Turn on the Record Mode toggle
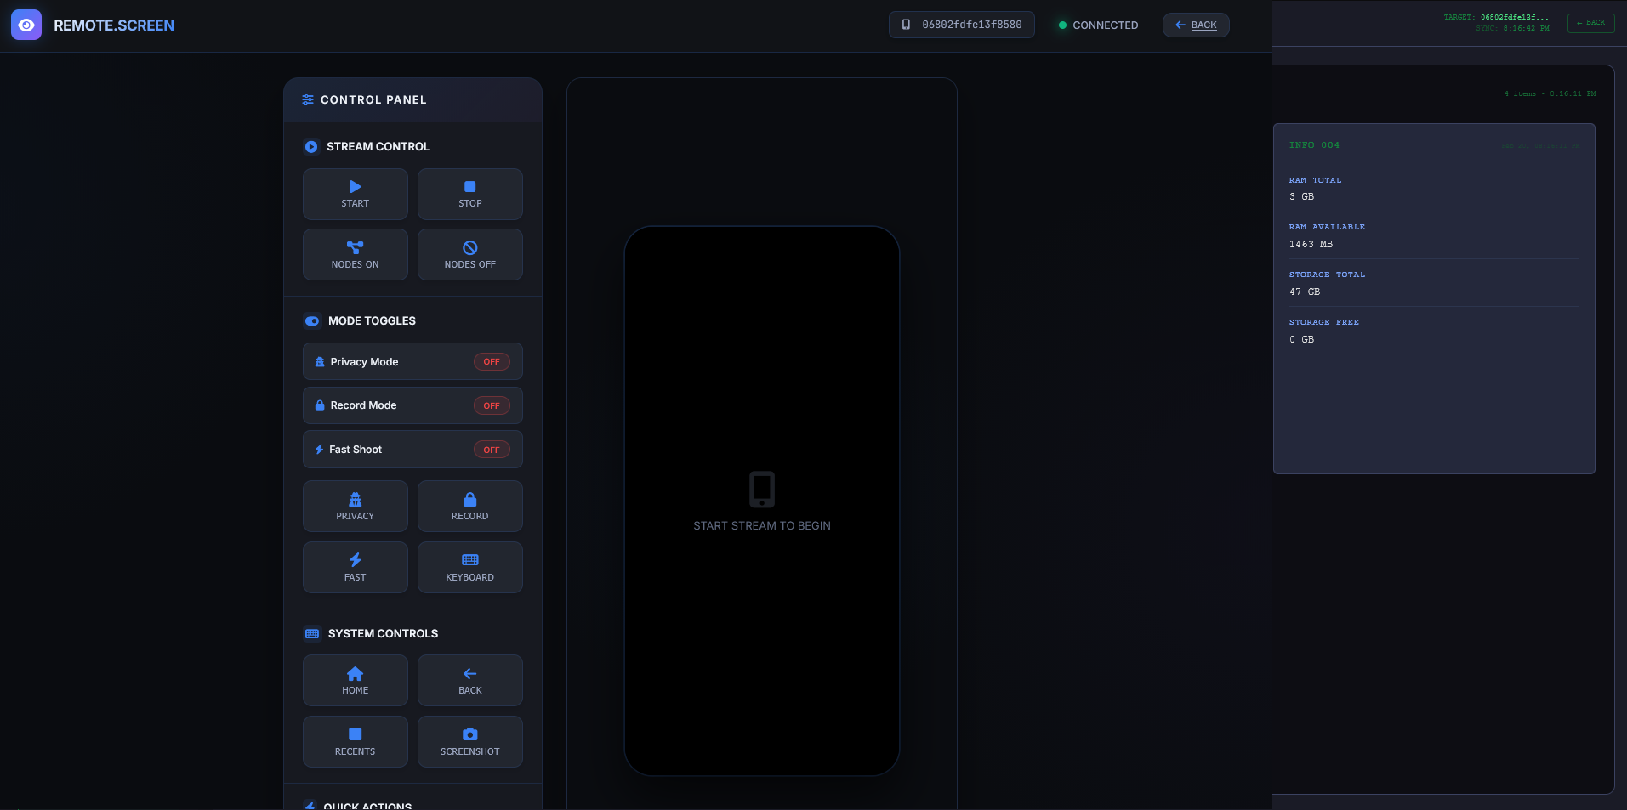The image size is (1627, 810). 491,406
